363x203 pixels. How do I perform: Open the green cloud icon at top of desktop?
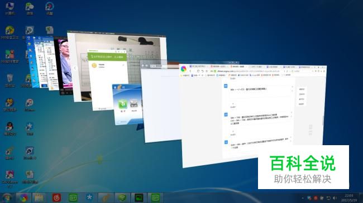(x=30, y=8)
